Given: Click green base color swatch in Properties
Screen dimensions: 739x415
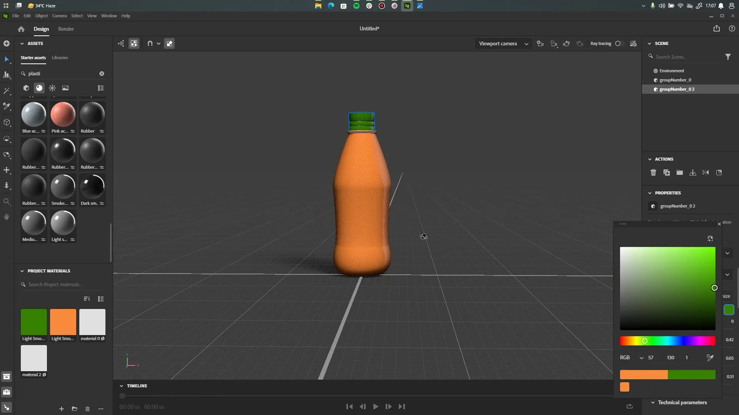Looking at the screenshot, I should pos(729,310).
